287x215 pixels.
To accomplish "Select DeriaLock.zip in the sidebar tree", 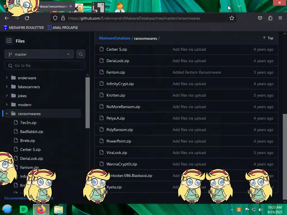I will click(x=31, y=158).
